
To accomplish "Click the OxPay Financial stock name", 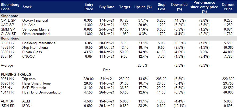I will coord(35,20).
